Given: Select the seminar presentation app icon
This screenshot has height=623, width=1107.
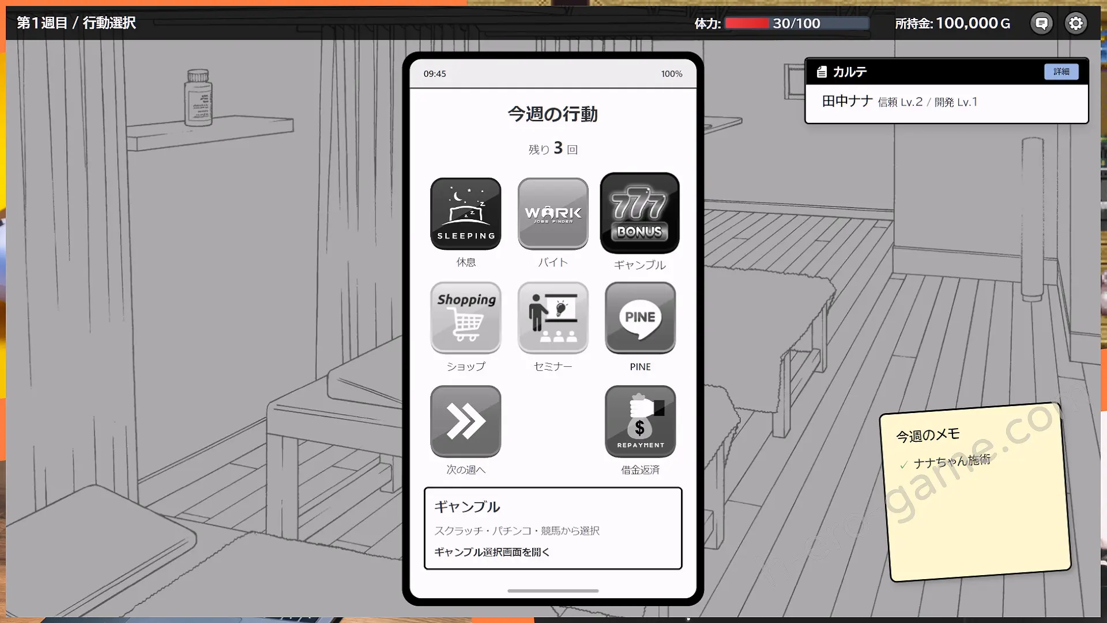Looking at the screenshot, I should click(553, 317).
